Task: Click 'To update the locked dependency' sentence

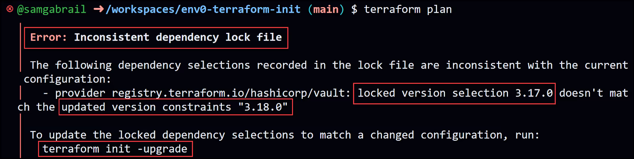Action: point(128,135)
